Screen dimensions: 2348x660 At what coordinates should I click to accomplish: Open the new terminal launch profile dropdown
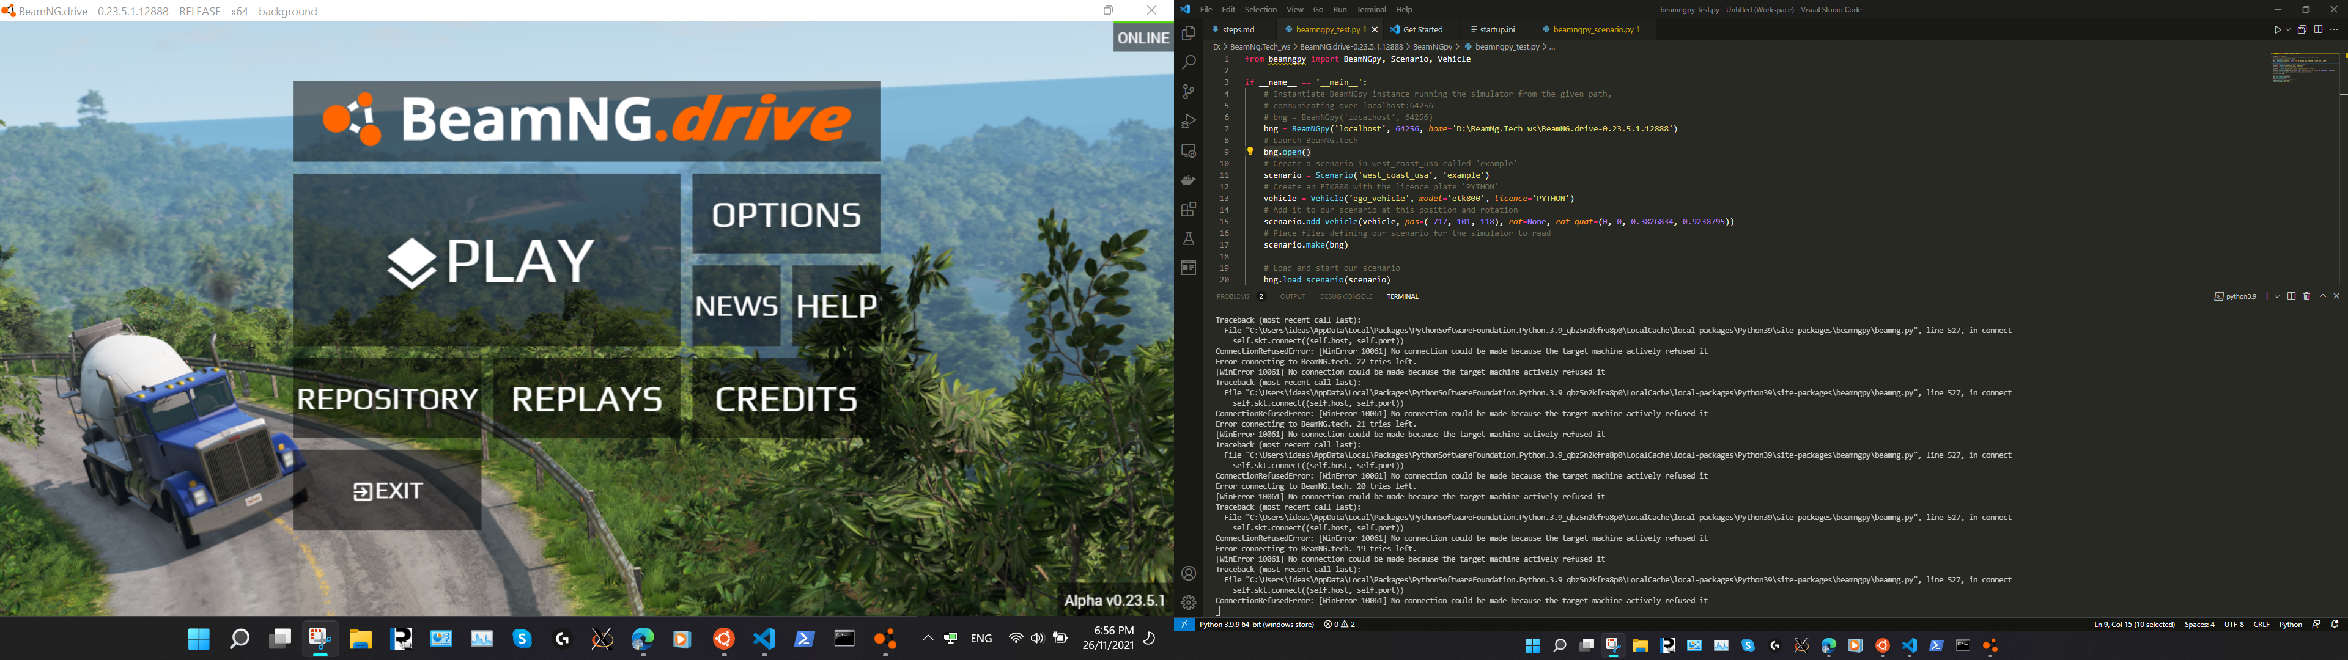click(2277, 296)
